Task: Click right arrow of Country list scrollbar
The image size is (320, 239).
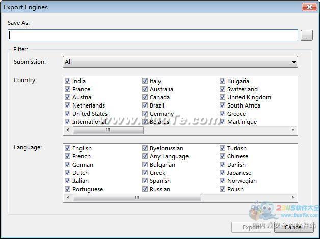Action: click(293, 130)
